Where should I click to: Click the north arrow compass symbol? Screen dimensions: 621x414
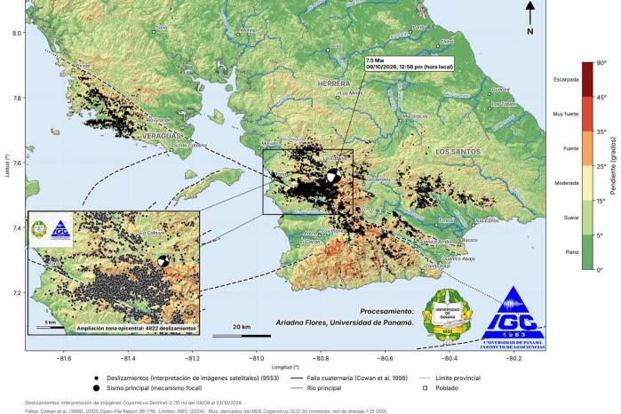click(530, 18)
